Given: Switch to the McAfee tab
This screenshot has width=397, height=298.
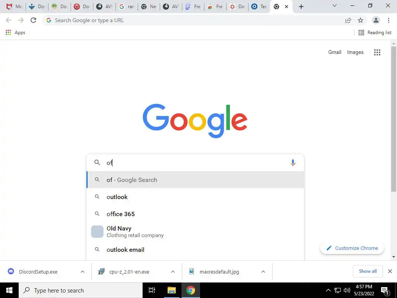Looking at the screenshot, I should pyautogui.click(x=14, y=7).
